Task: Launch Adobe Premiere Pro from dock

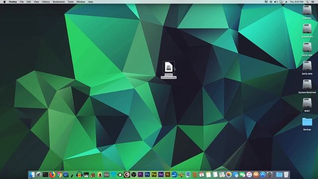Action: pyautogui.click(x=140, y=175)
